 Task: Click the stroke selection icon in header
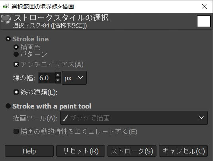point(6,19)
